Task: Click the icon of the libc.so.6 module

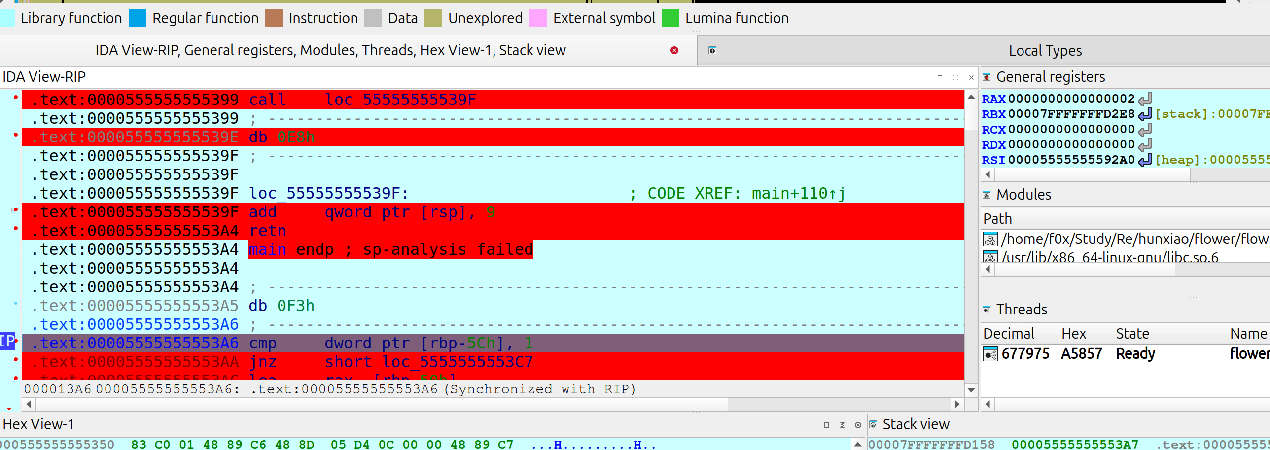Action: tap(990, 256)
